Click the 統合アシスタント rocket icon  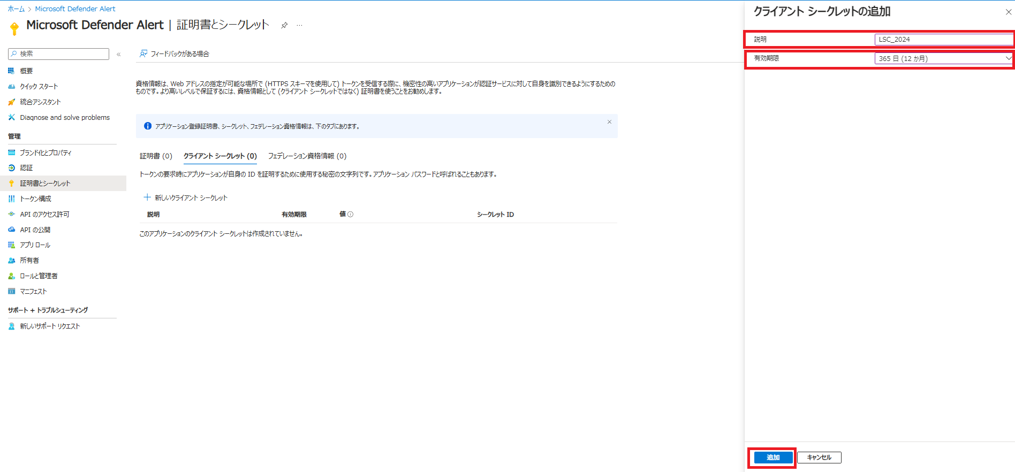click(11, 102)
